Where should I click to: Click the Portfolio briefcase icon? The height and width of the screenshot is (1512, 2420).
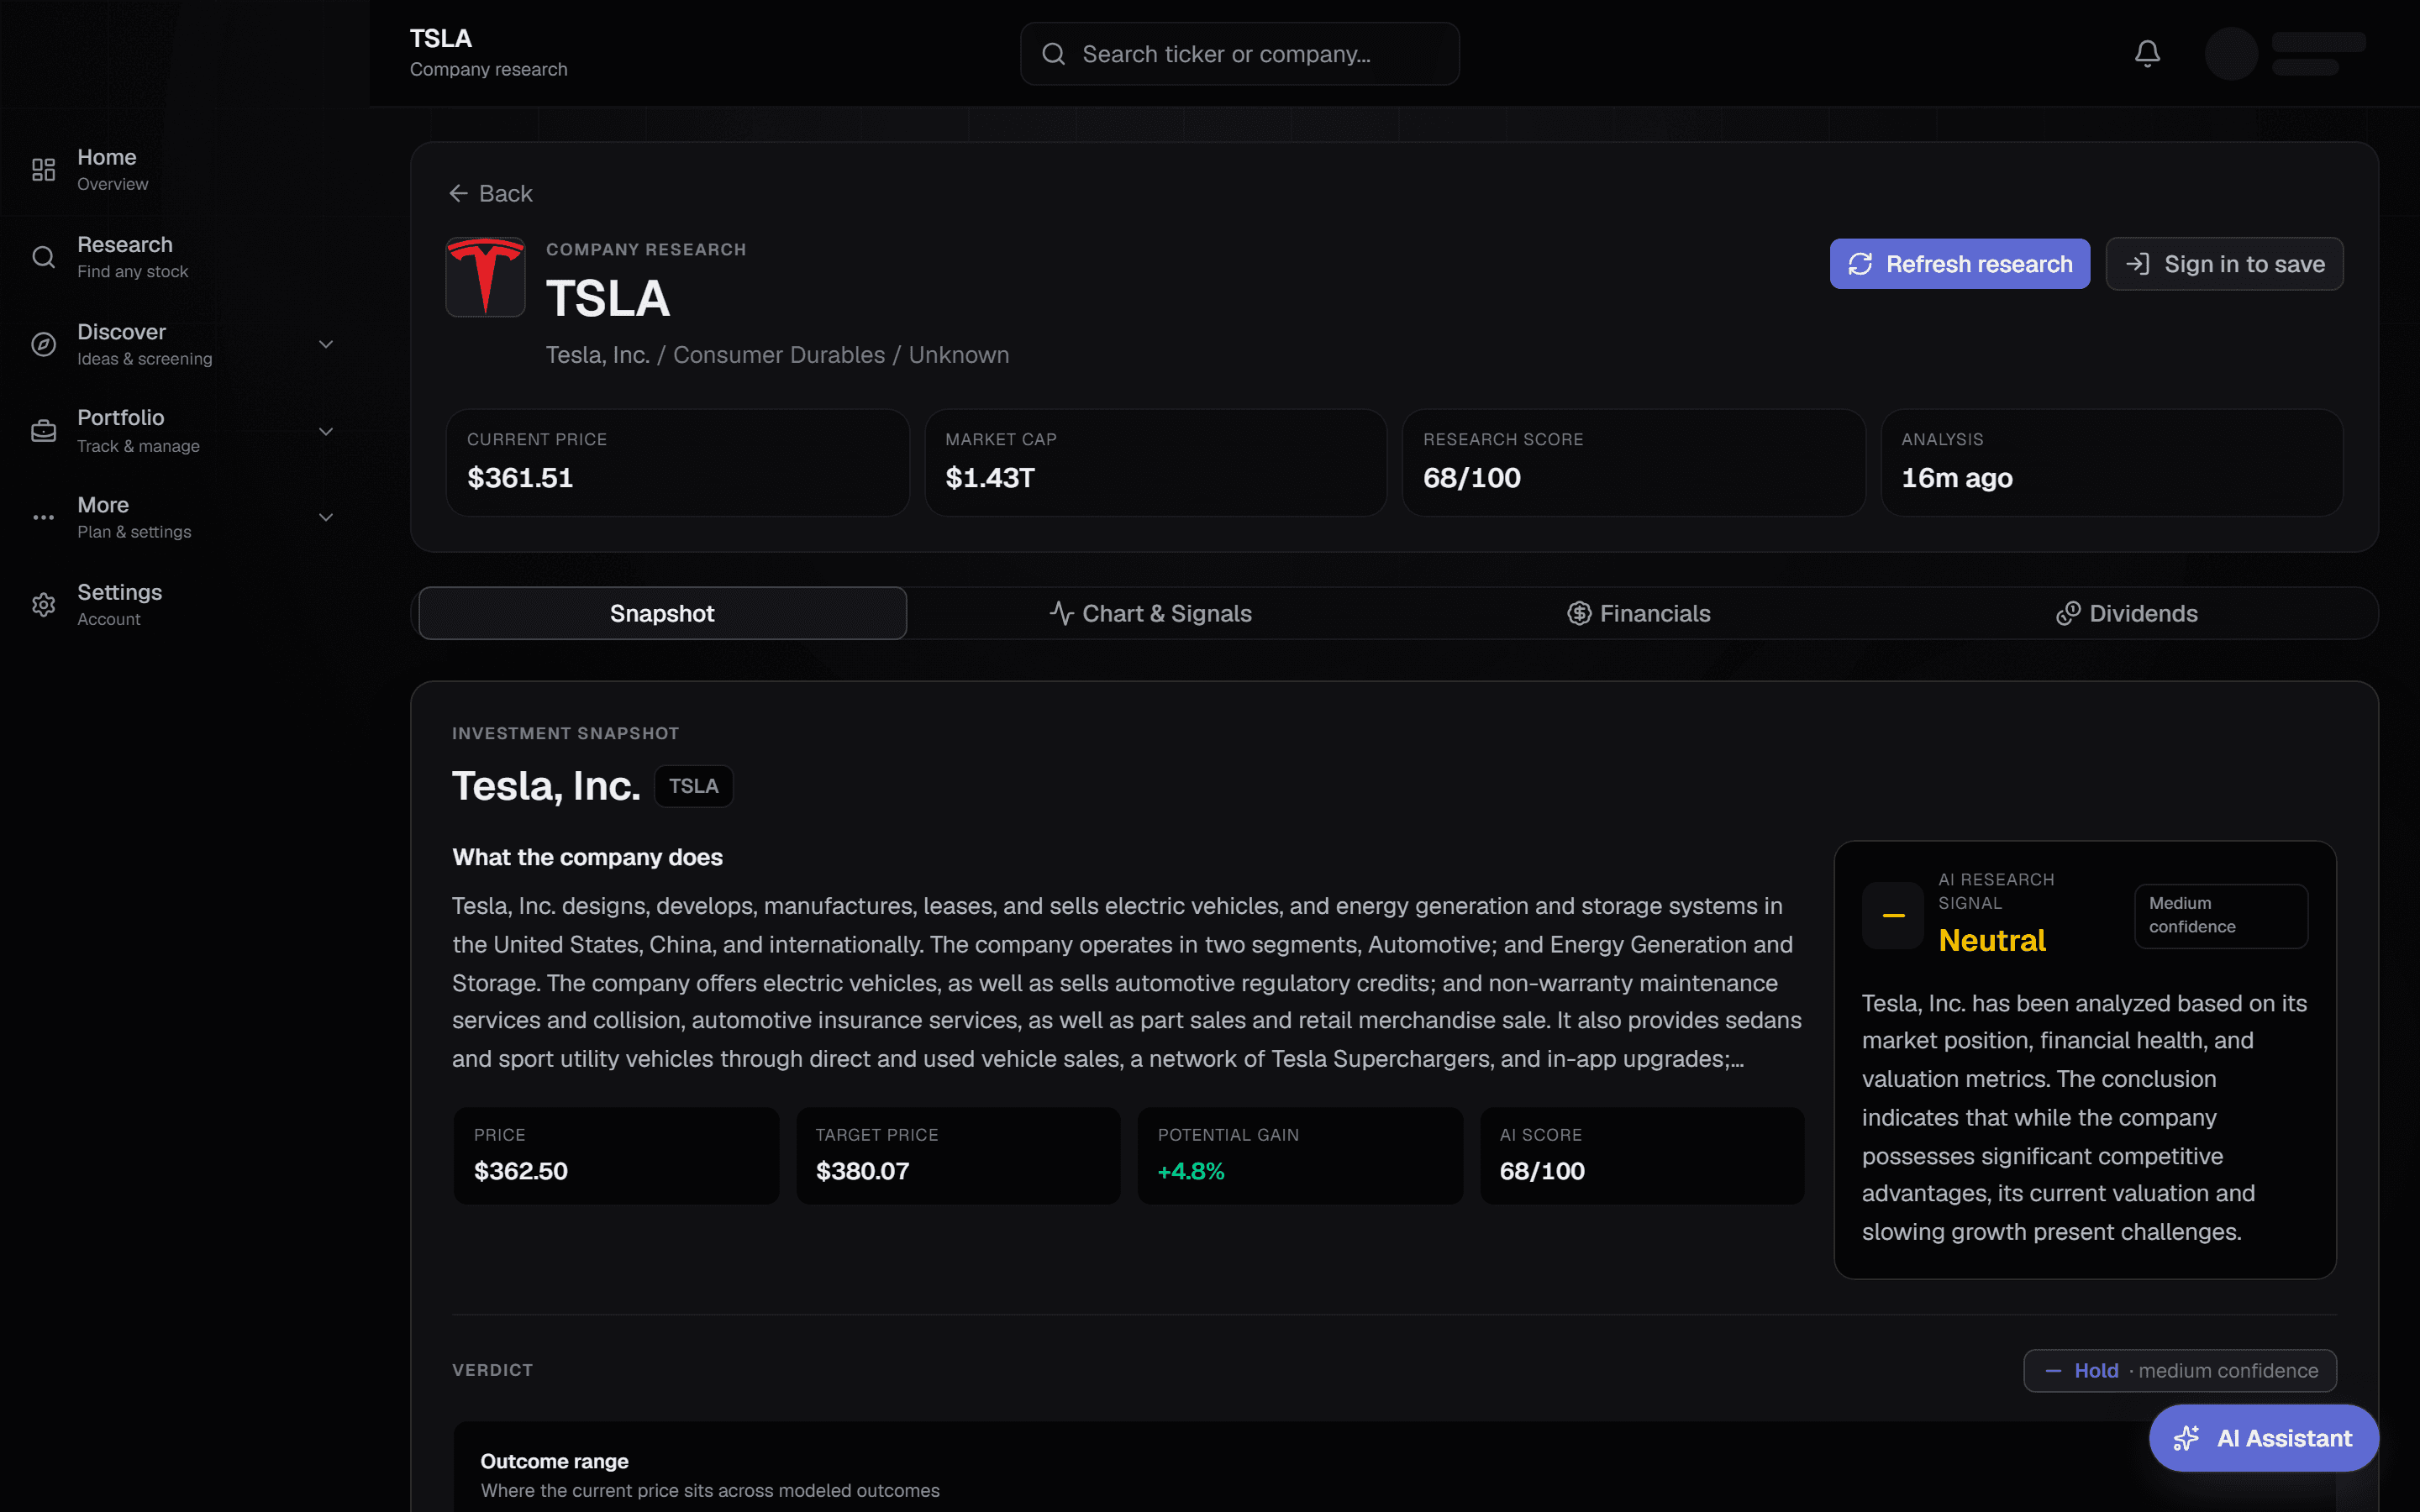pos(43,431)
